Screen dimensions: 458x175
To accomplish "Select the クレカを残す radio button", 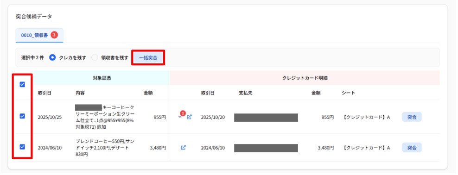I will (52, 57).
